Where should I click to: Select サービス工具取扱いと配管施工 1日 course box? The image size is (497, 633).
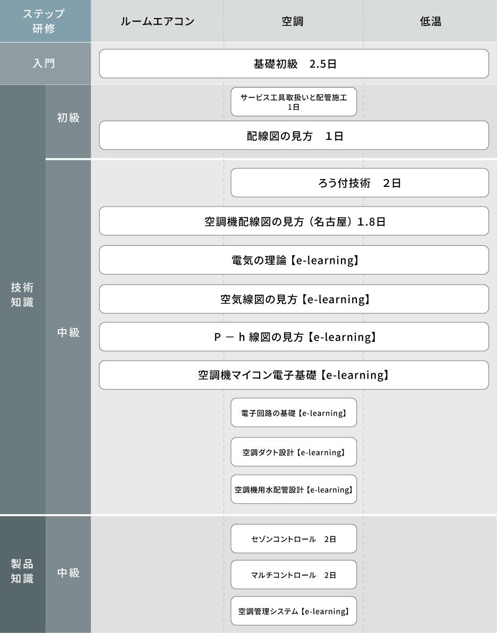click(294, 102)
